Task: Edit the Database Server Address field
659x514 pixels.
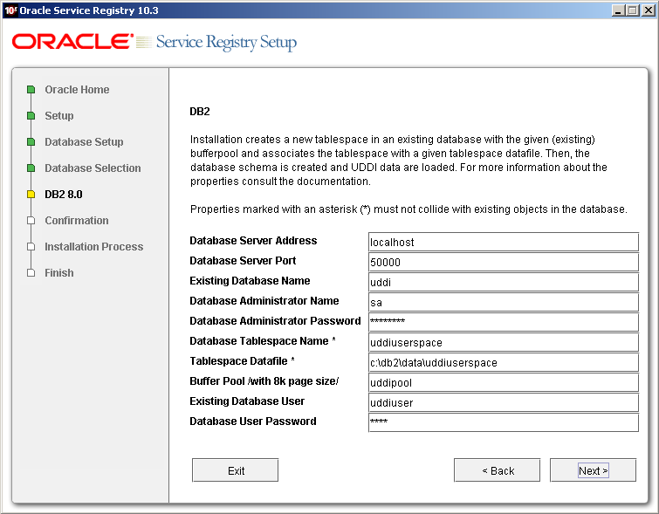Action: pos(504,242)
